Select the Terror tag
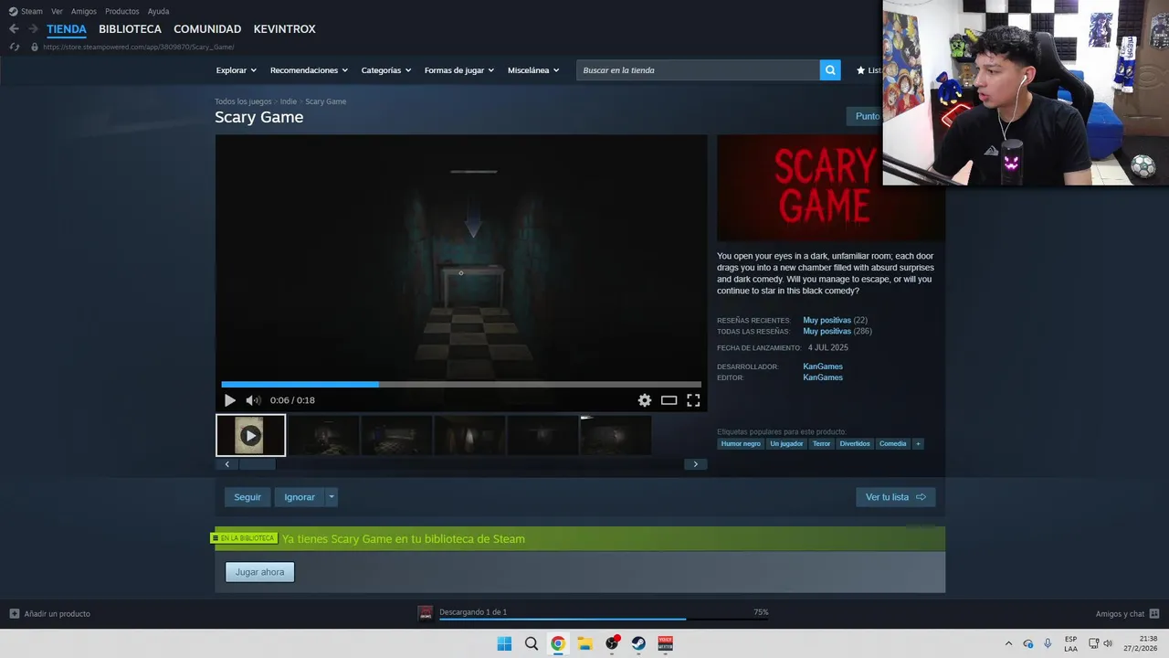 (822, 444)
